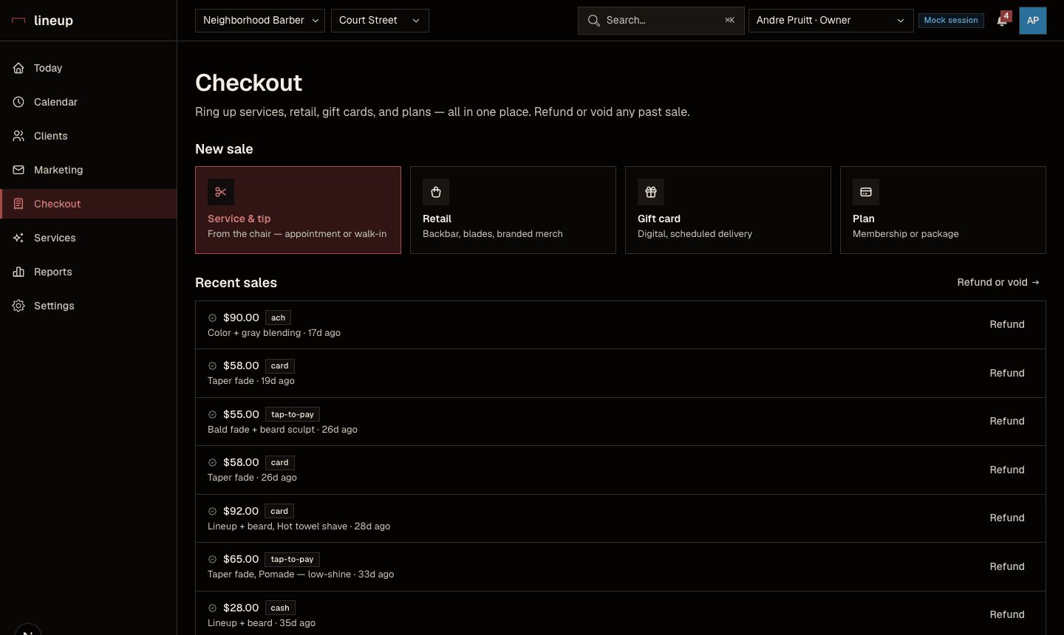Click the cash payment tag
Screen dimensions: 1064x635
click(280, 608)
